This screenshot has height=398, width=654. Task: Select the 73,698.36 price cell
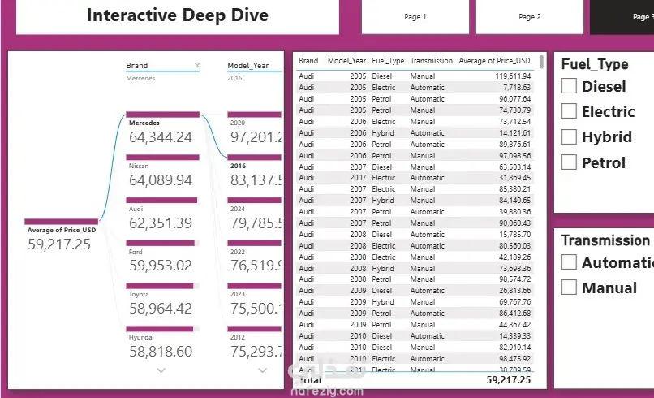514,269
